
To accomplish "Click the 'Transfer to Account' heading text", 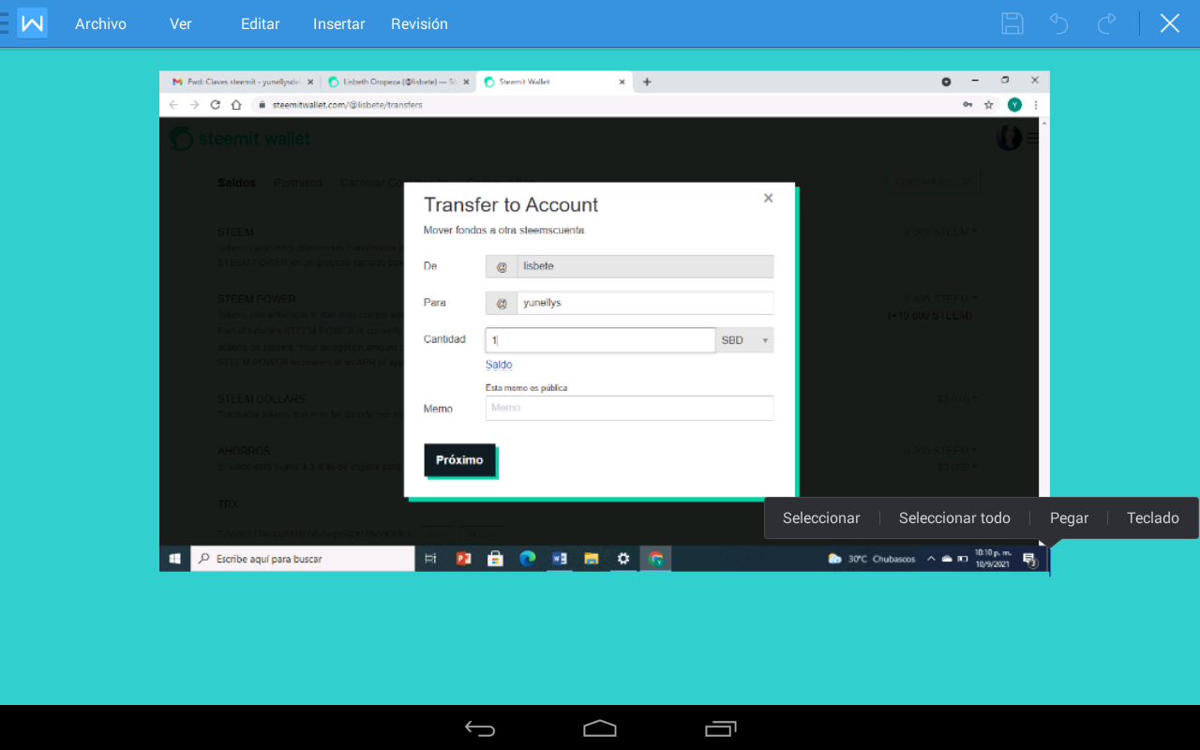I will (x=511, y=204).
